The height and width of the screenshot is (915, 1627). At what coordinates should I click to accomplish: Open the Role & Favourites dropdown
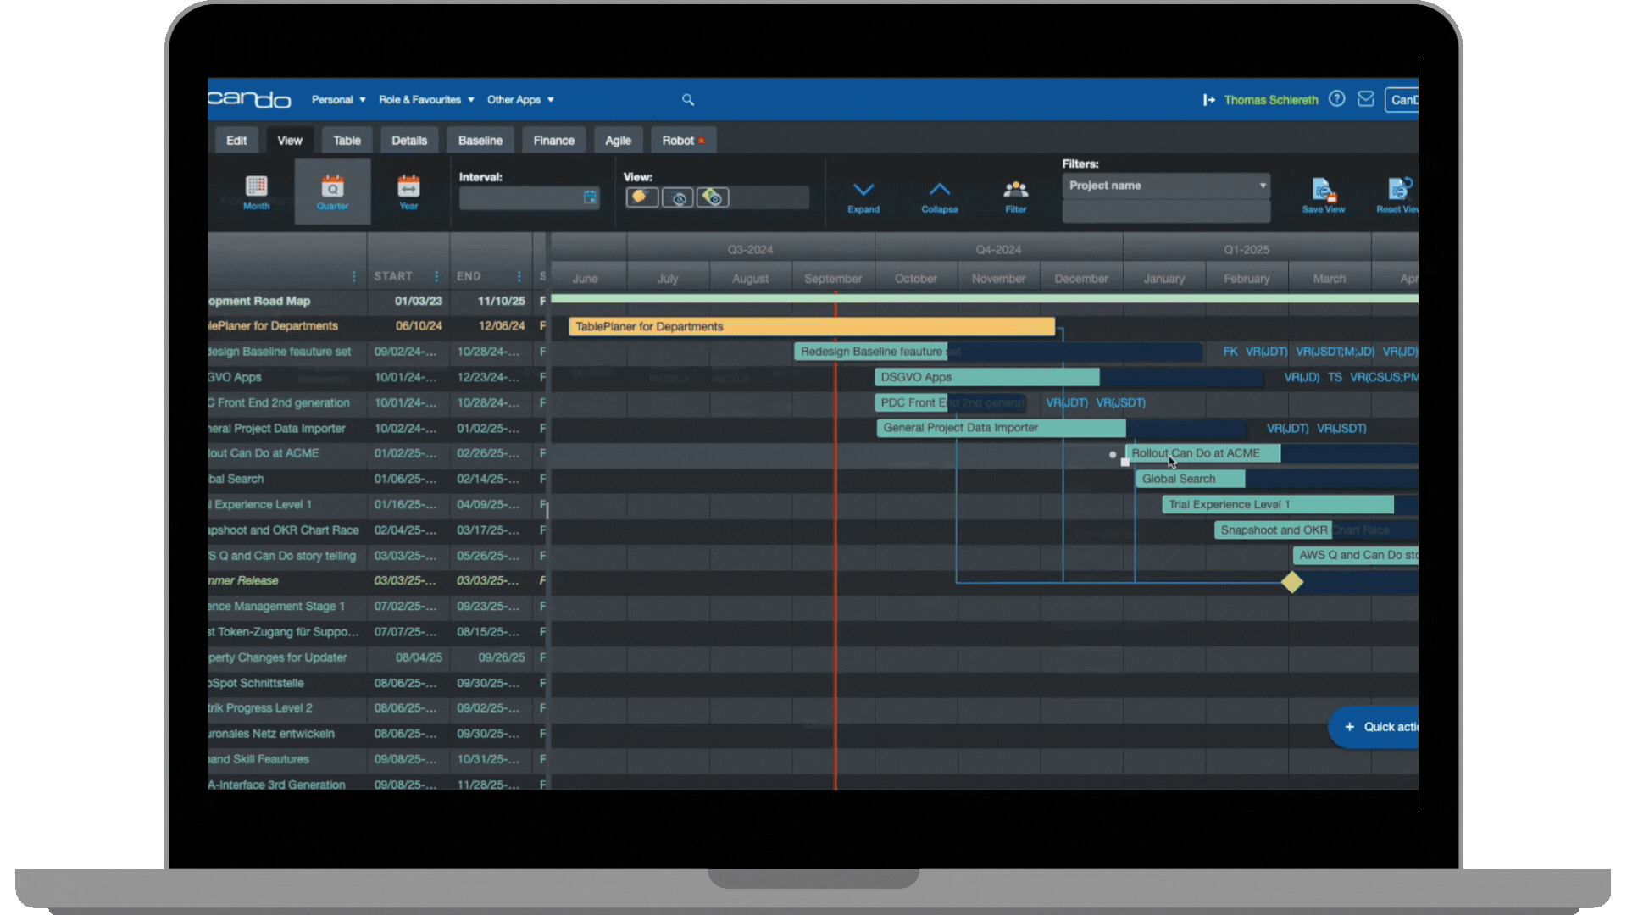click(x=426, y=100)
